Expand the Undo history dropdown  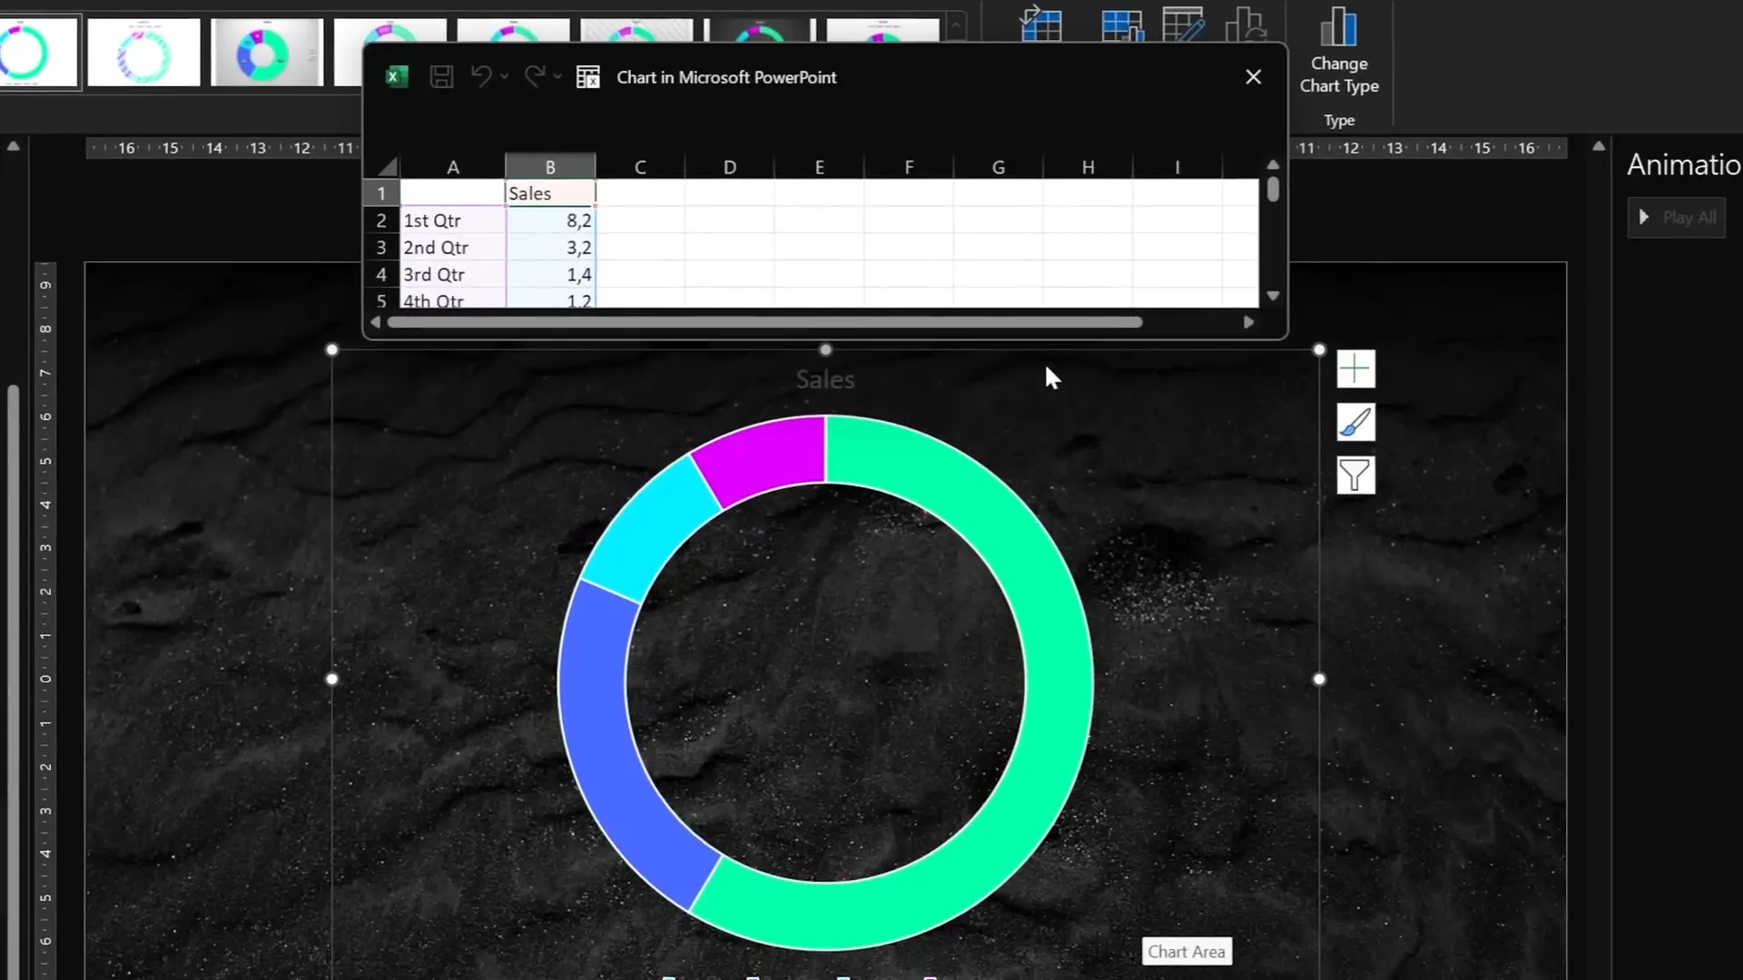(x=505, y=77)
